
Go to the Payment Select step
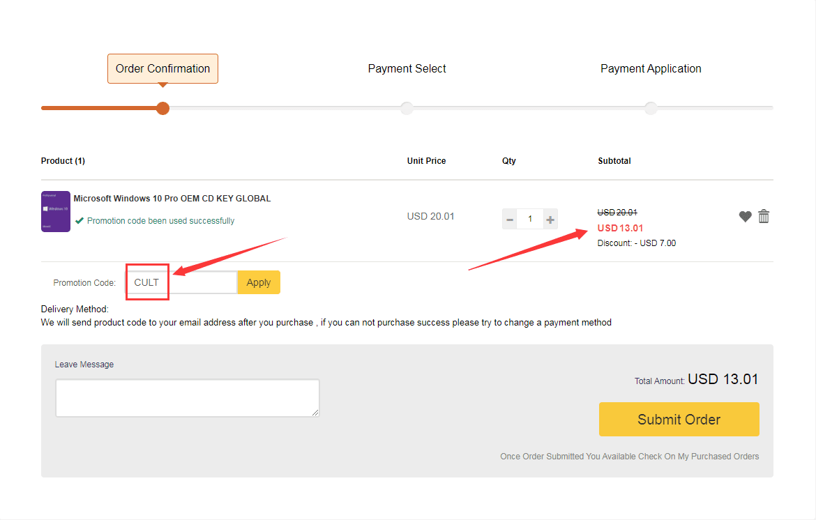tap(407, 69)
